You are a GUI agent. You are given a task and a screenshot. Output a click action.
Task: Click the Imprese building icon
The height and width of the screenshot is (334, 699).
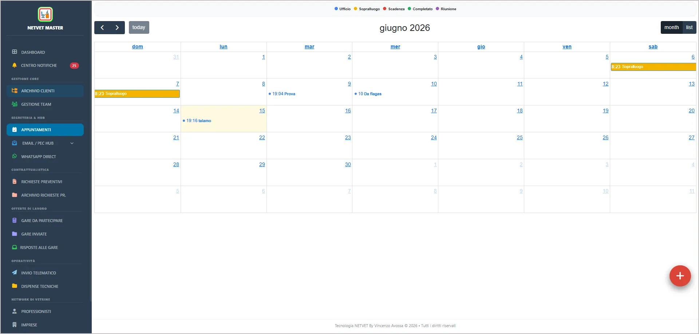(x=15, y=325)
